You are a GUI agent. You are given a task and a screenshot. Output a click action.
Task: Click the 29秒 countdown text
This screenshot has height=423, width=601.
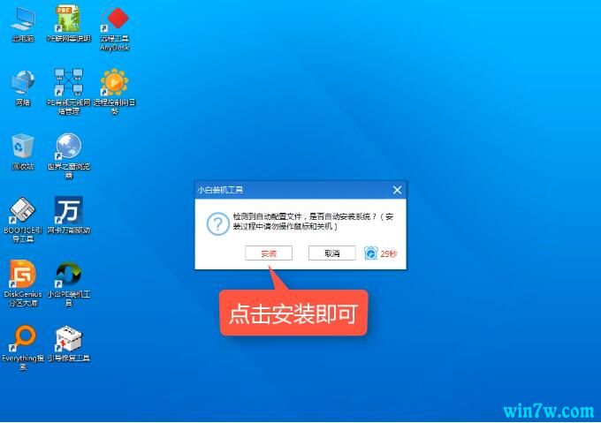click(x=389, y=253)
